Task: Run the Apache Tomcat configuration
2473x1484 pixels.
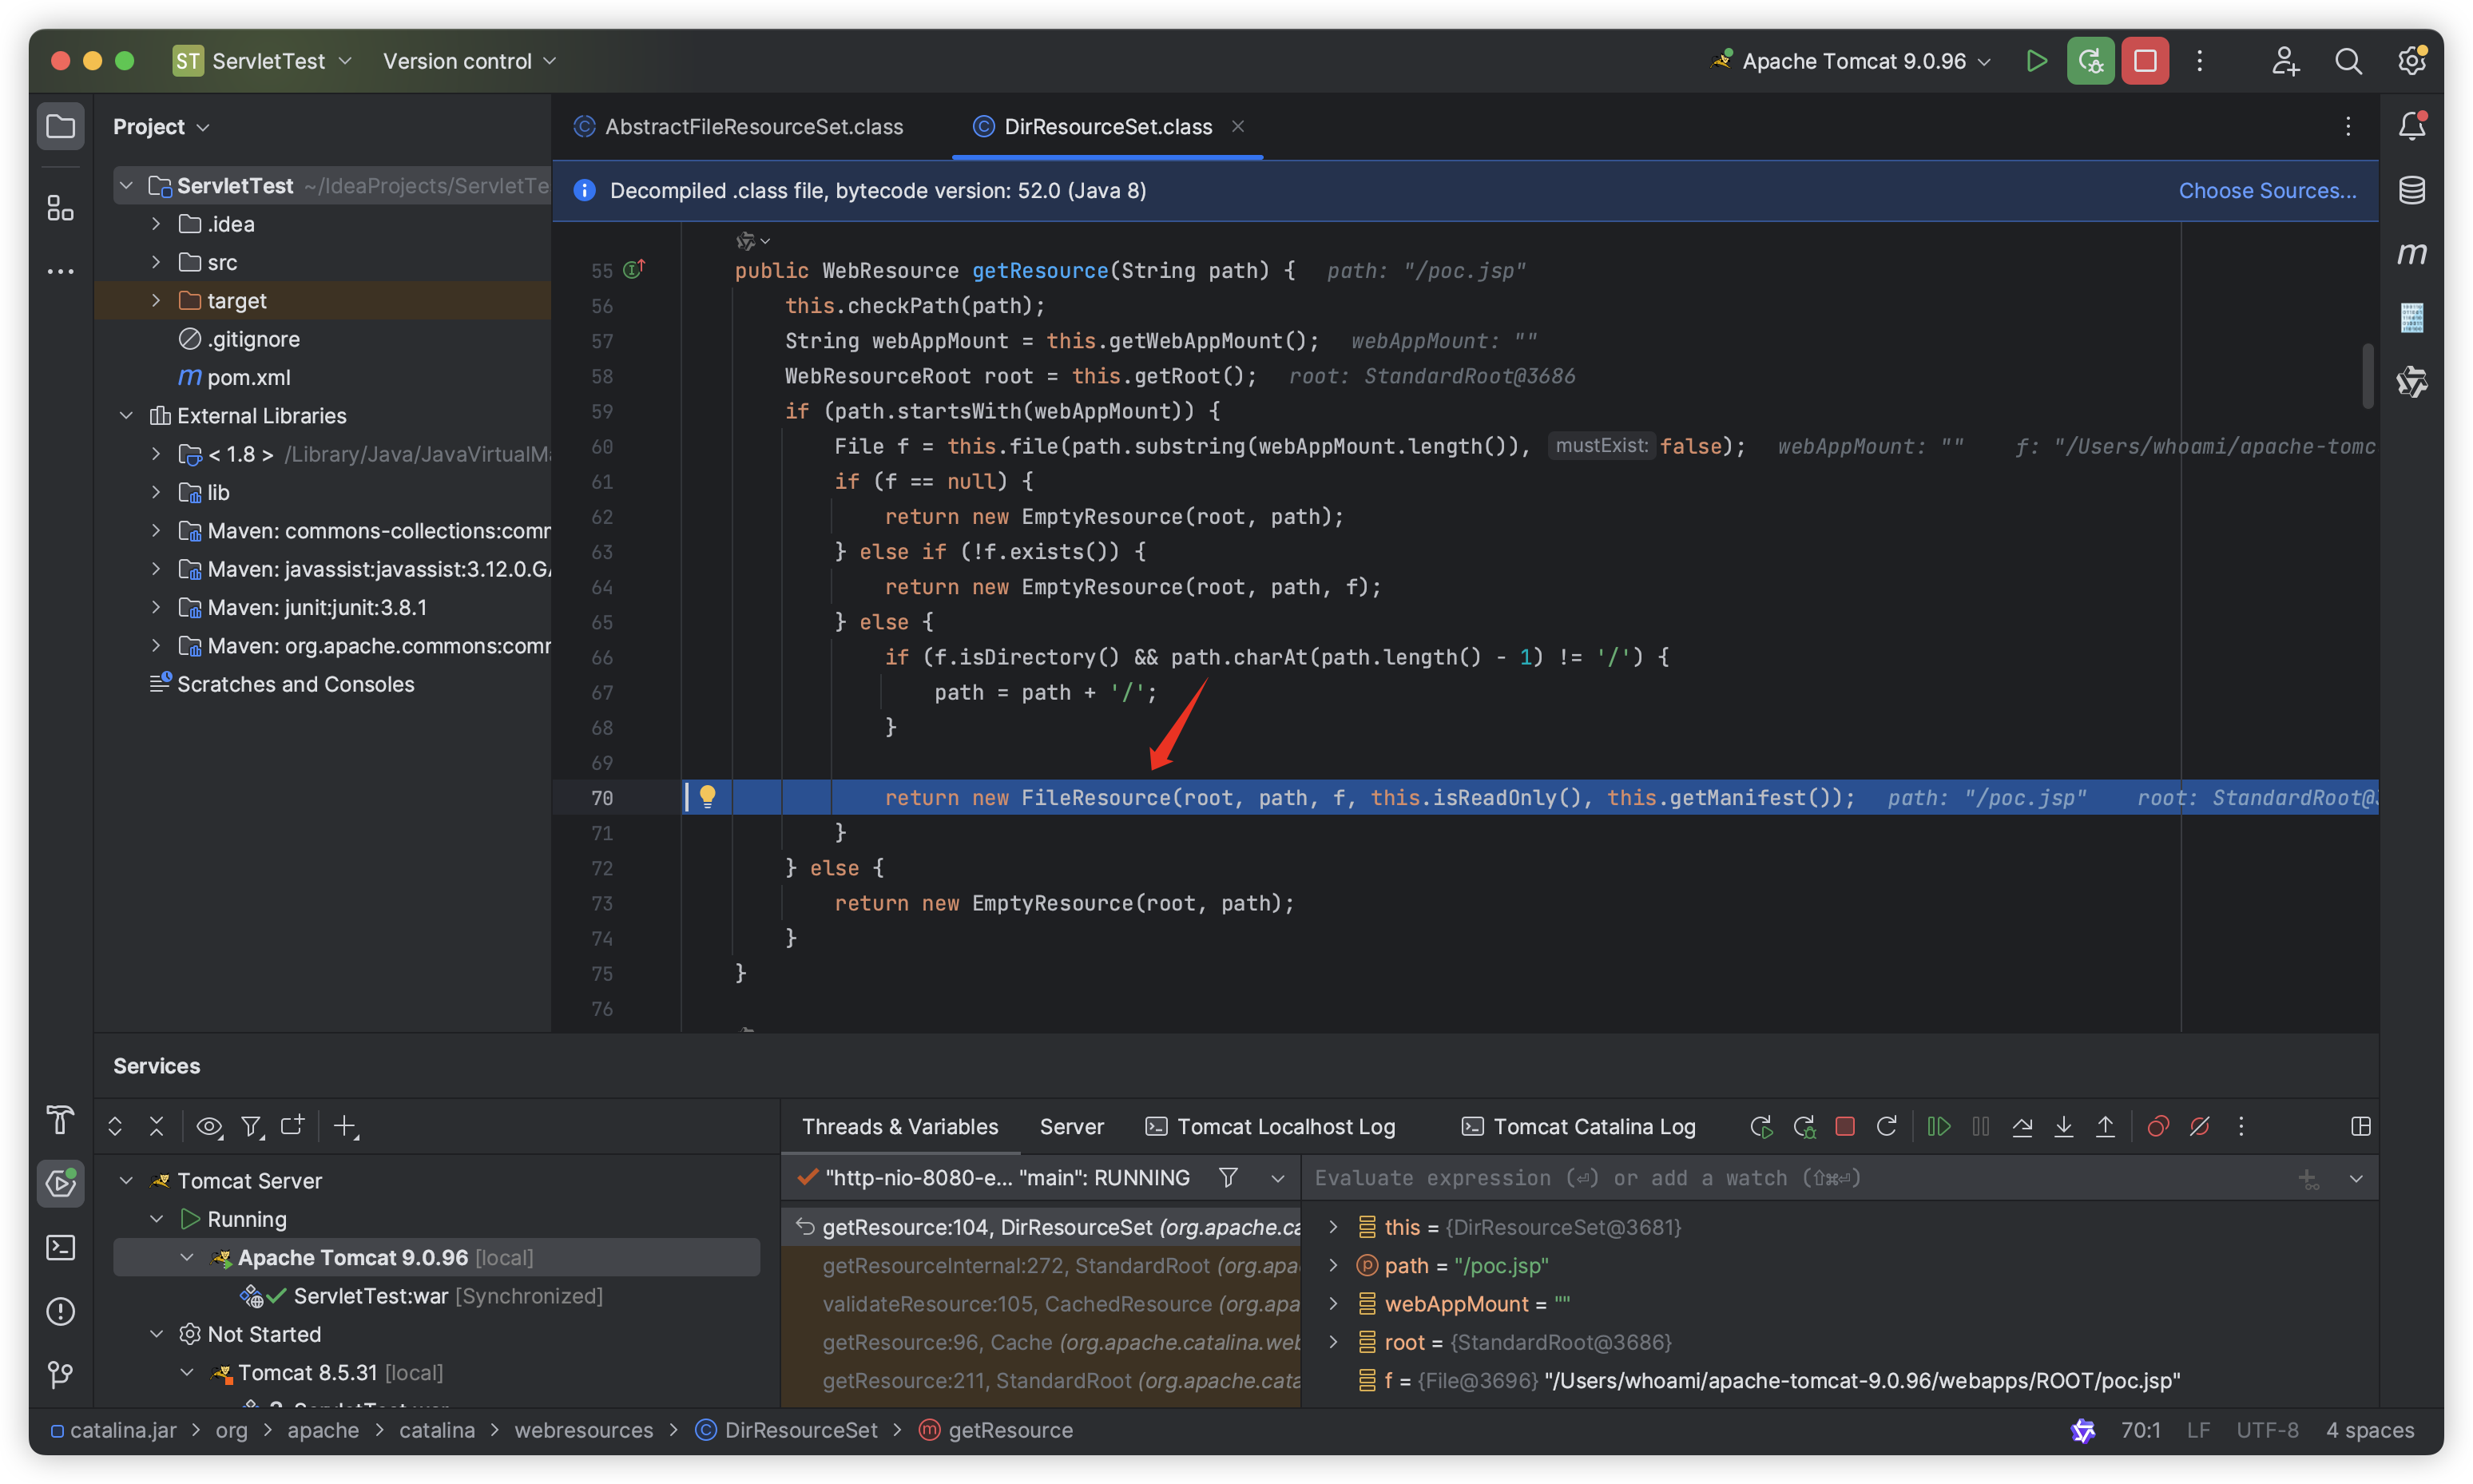Action: (x=2036, y=61)
